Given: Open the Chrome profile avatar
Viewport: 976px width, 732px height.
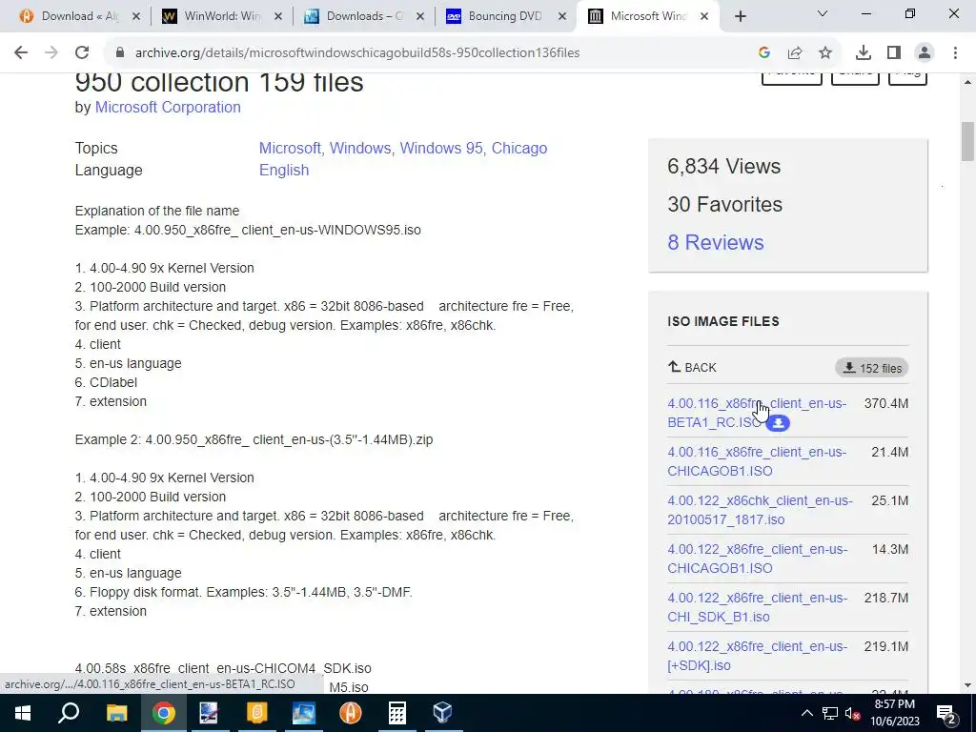Looking at the screenshot, I should 925,53.
